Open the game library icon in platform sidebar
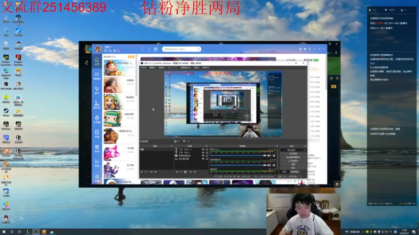The height and width of the screenshot is (235, 419). pos(97,76)
